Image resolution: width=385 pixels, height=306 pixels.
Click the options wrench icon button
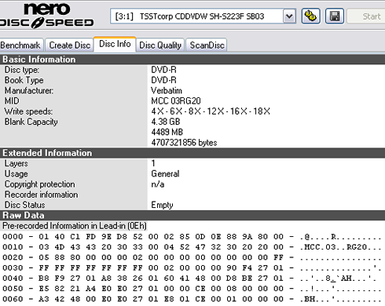pos(310,16)
